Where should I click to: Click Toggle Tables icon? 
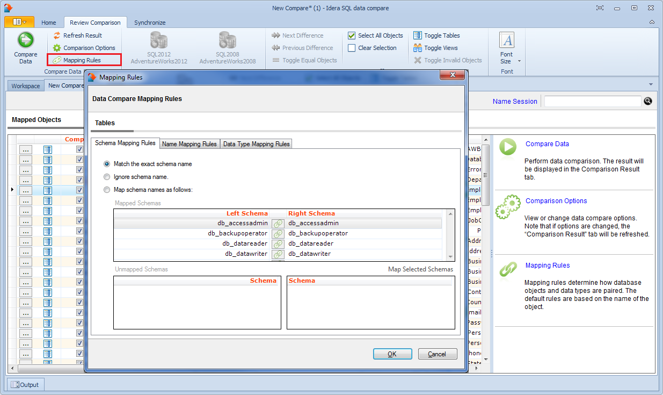[x=418, y=35]
